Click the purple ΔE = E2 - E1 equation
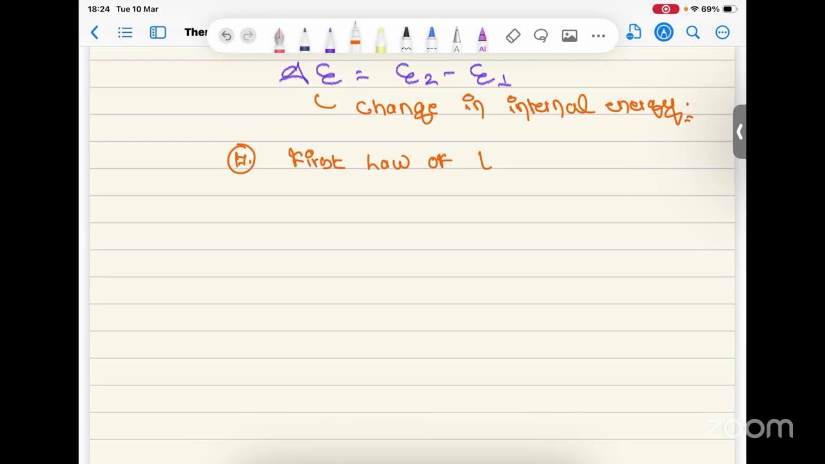 [396, 74]
